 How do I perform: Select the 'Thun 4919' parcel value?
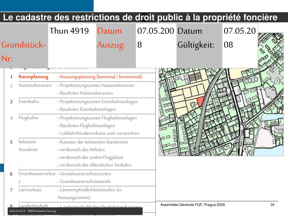pyautogui.click(x=69, y=31)
